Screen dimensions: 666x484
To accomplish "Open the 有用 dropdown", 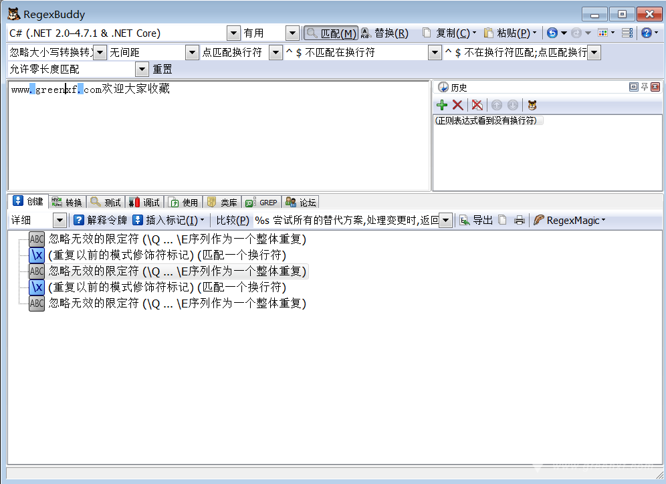I will click(x=292, y=33).
